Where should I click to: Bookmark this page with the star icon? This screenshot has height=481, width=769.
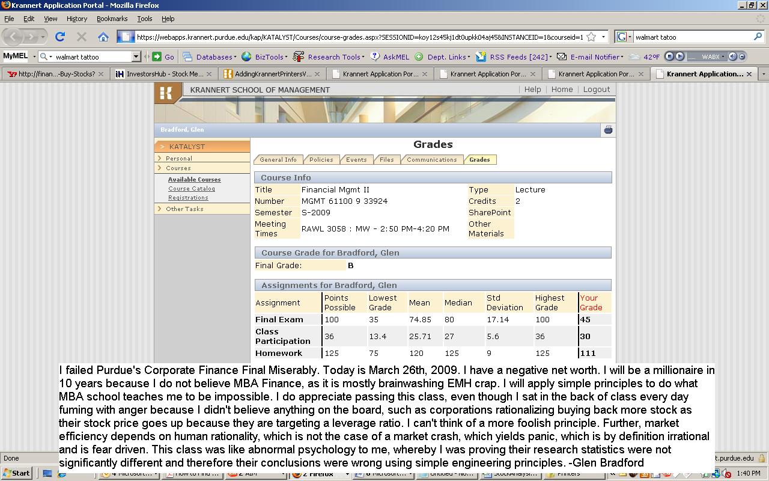[x=591, y=37]
